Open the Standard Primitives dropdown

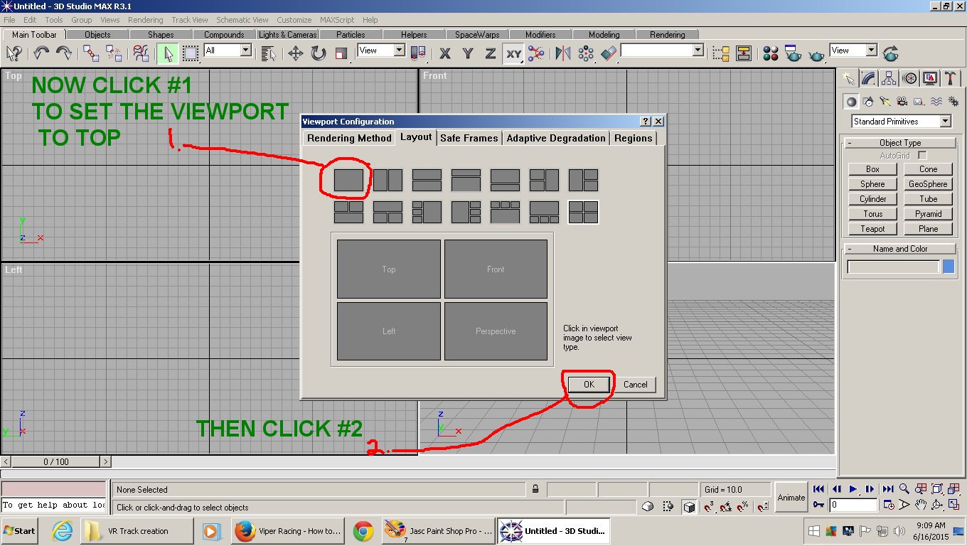pyautogui.click(x=902, y=122)
